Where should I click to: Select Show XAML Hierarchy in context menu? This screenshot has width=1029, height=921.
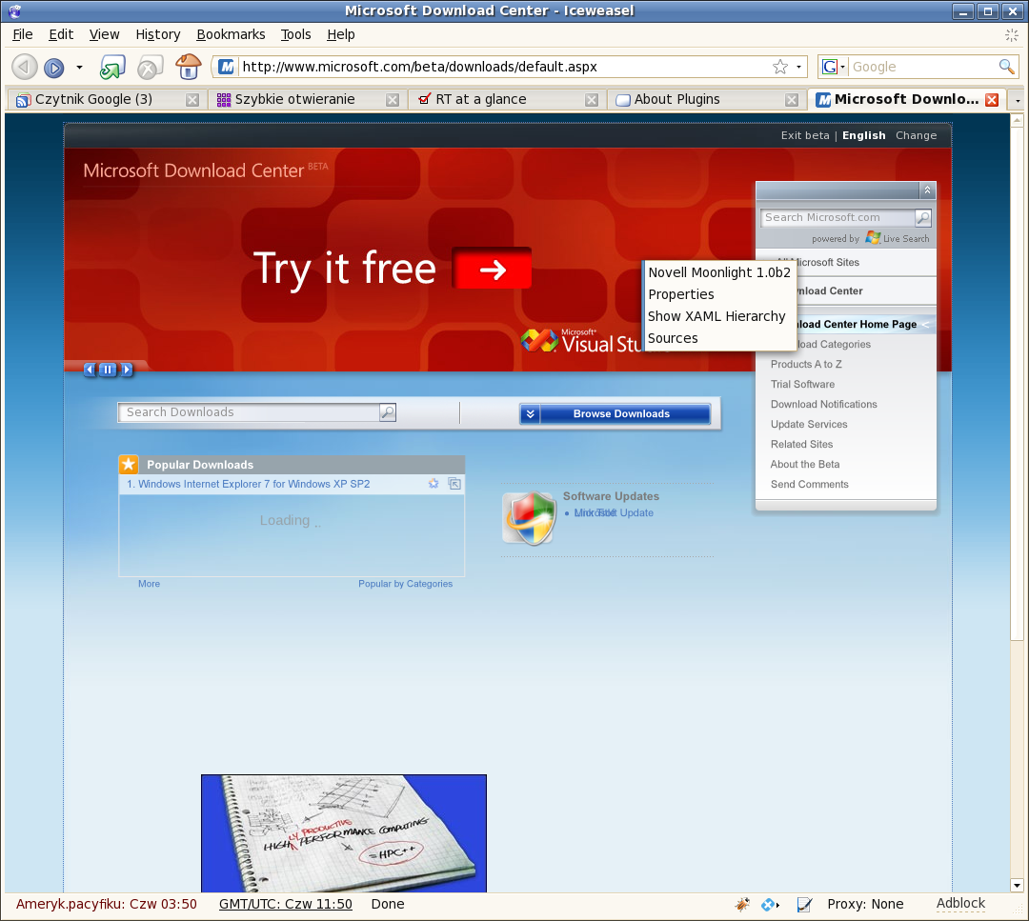pos(716,316)
